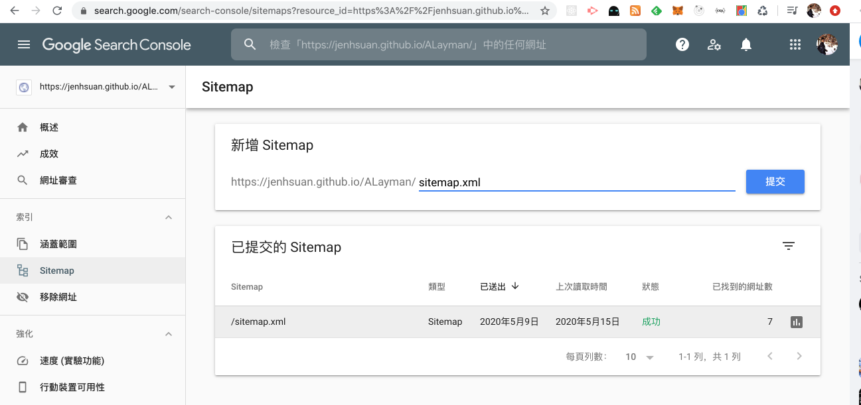Open the media control playlist icon
The height and width of the screenshot is (405, 861).
click(x=792, y=11)
